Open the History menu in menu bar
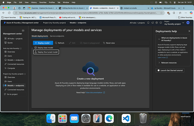 point(34,2)
